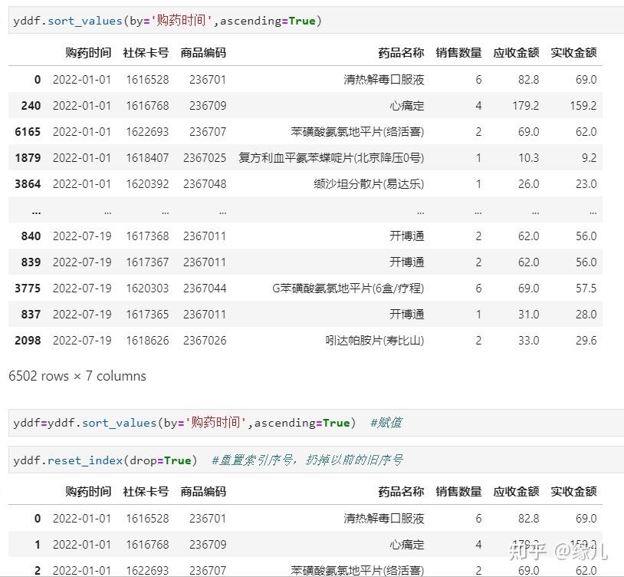Screen dimensions: 624x577
Task: Select the 购药时间 column header in first table
Action: [x=88, y=53]
